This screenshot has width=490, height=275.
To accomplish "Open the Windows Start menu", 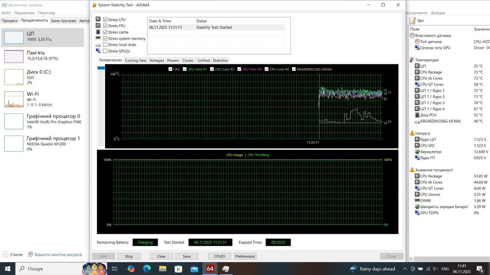I will coord(7,269).
